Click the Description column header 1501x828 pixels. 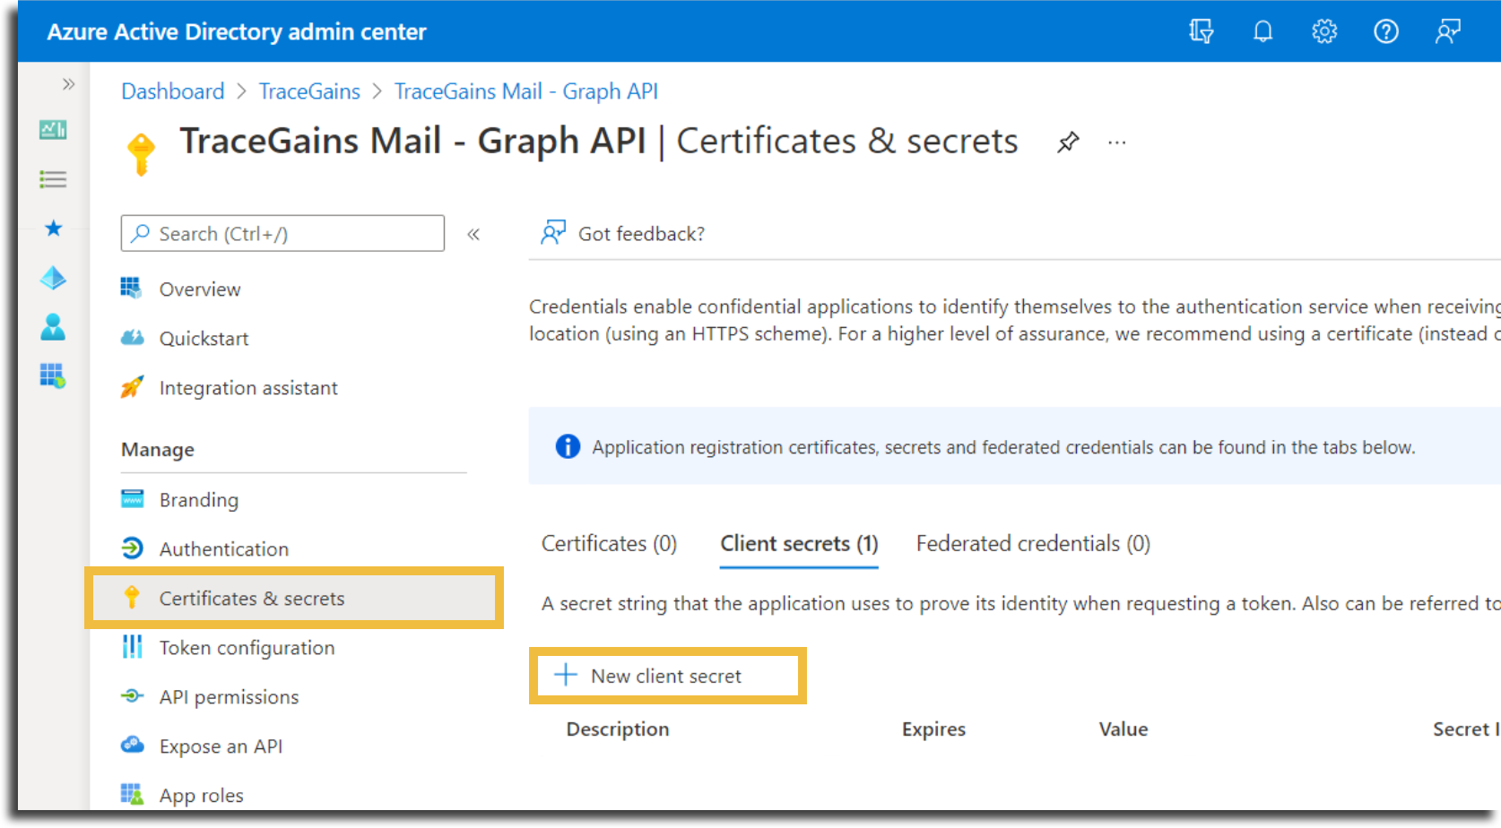(618, 729)
